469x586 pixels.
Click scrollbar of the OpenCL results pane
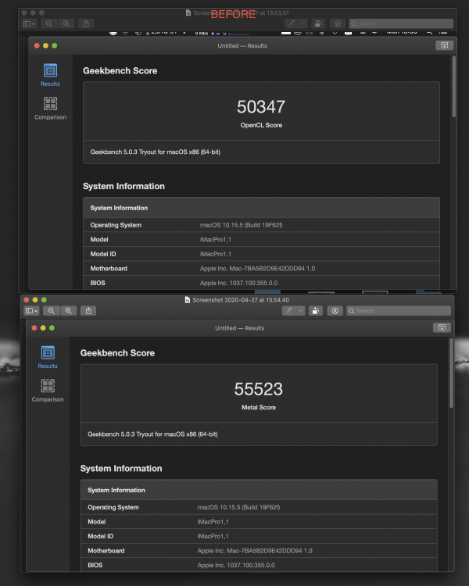(454, 87)
